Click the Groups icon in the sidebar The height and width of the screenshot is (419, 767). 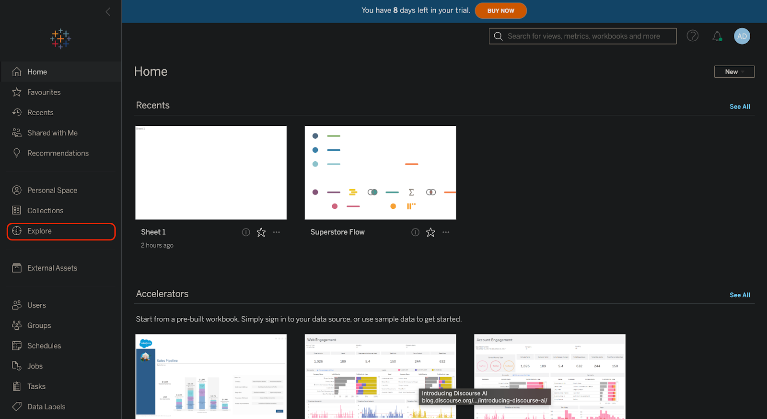(x=17, y=325)
